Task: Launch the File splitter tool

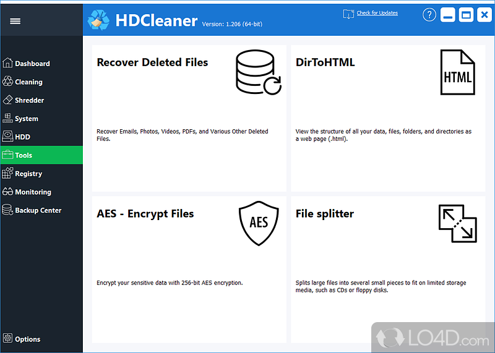Action: tap(388, 270)
